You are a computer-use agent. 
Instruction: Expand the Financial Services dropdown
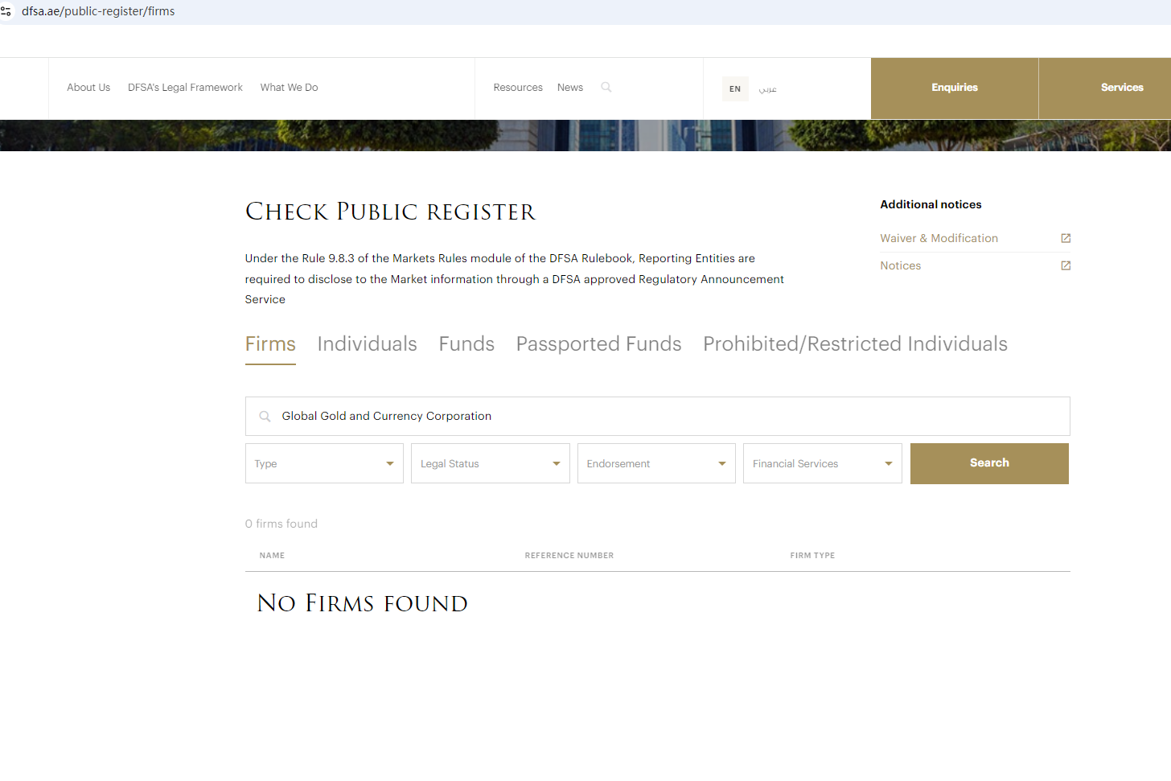point(823,463)
